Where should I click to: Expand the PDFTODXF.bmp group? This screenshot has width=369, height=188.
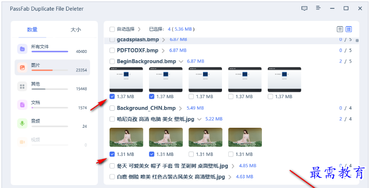(163, 51)
